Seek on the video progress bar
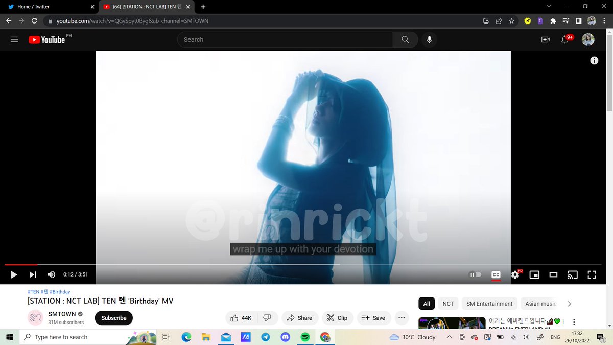The image size is (613, 345). [304, 264]
